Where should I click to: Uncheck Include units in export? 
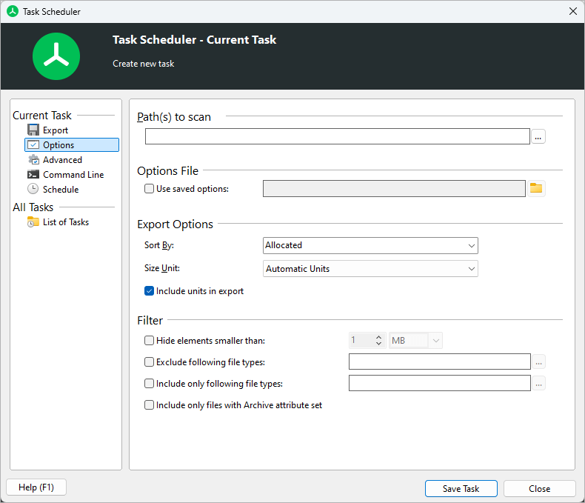(x=150, y=291)
